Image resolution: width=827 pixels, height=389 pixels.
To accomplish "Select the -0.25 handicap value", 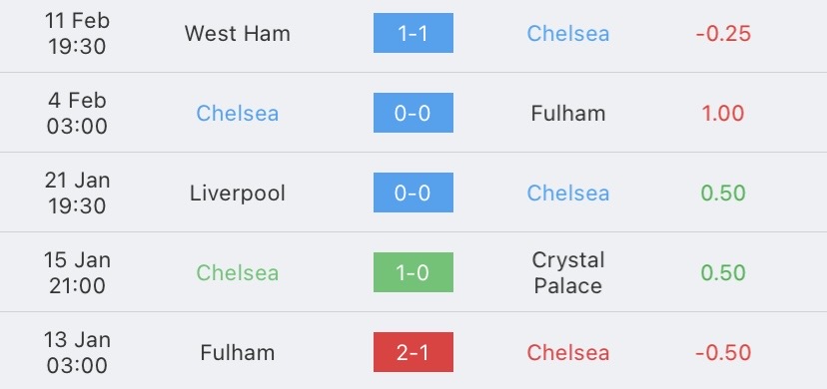I will click(723, 34).
